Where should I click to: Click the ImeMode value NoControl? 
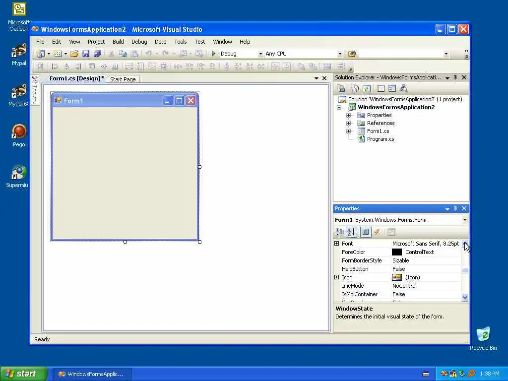pos(405,286)
